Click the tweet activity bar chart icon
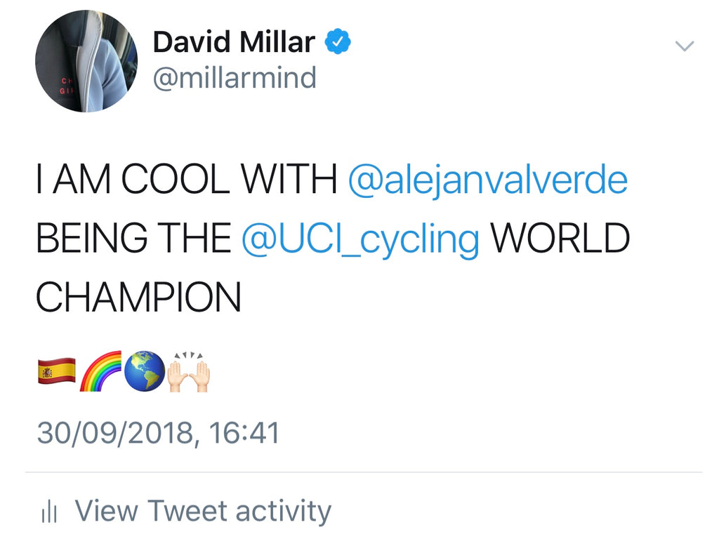Image resolution: width=719 pixels, height=551 pixels. point(49,512)
